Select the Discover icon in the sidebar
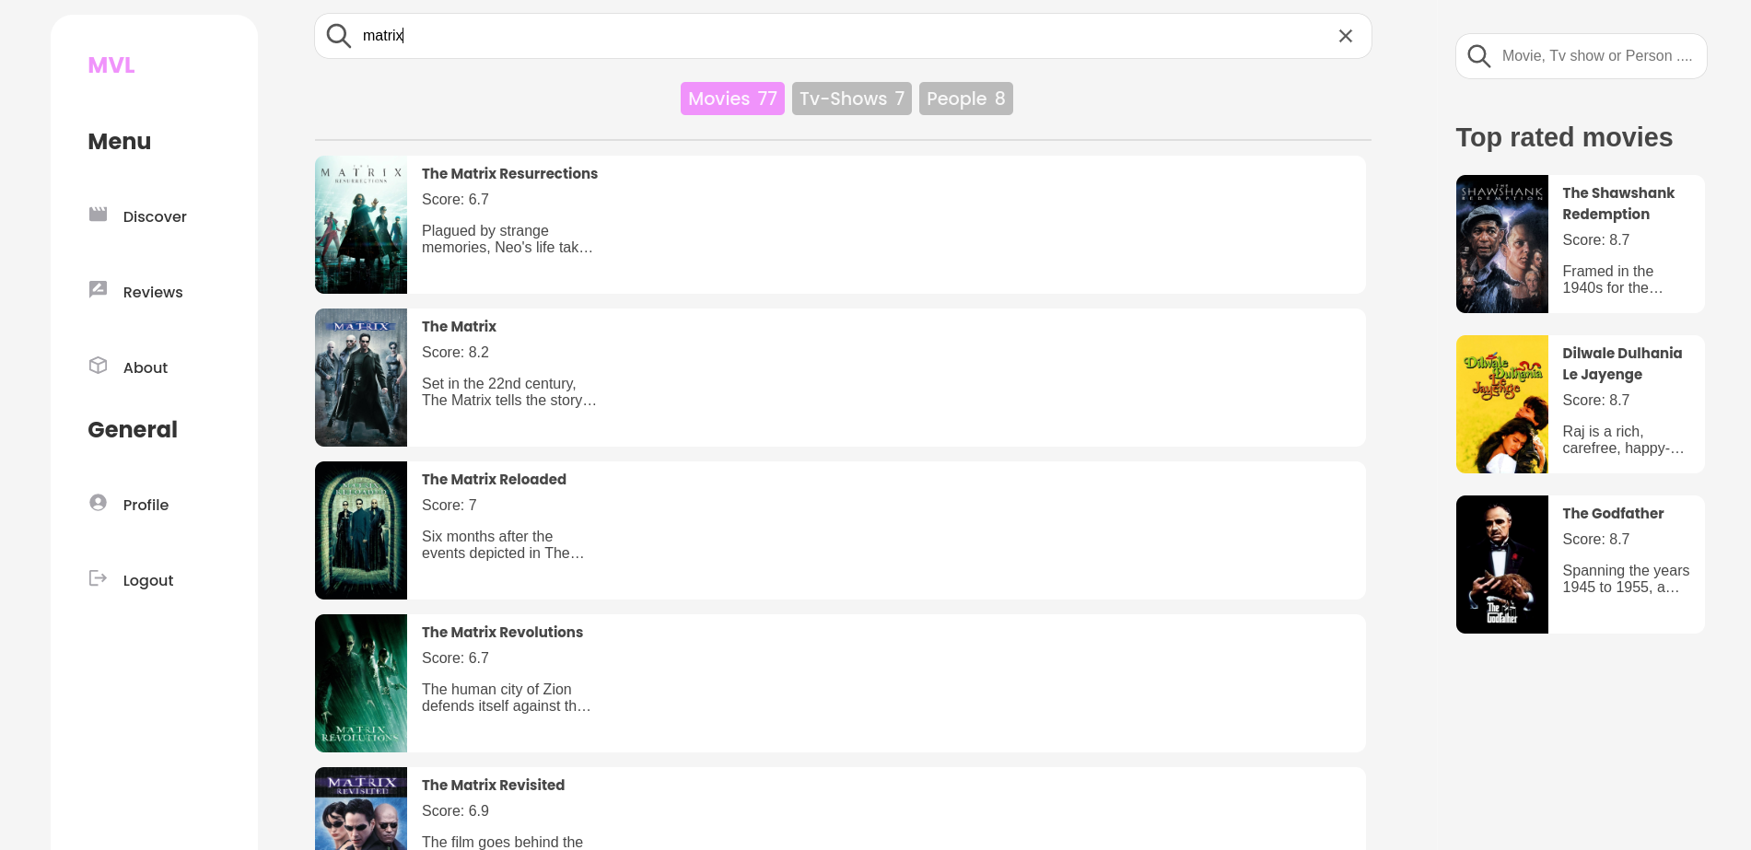The height and width of the screenshot is (850, 1751). click(98, 214)
